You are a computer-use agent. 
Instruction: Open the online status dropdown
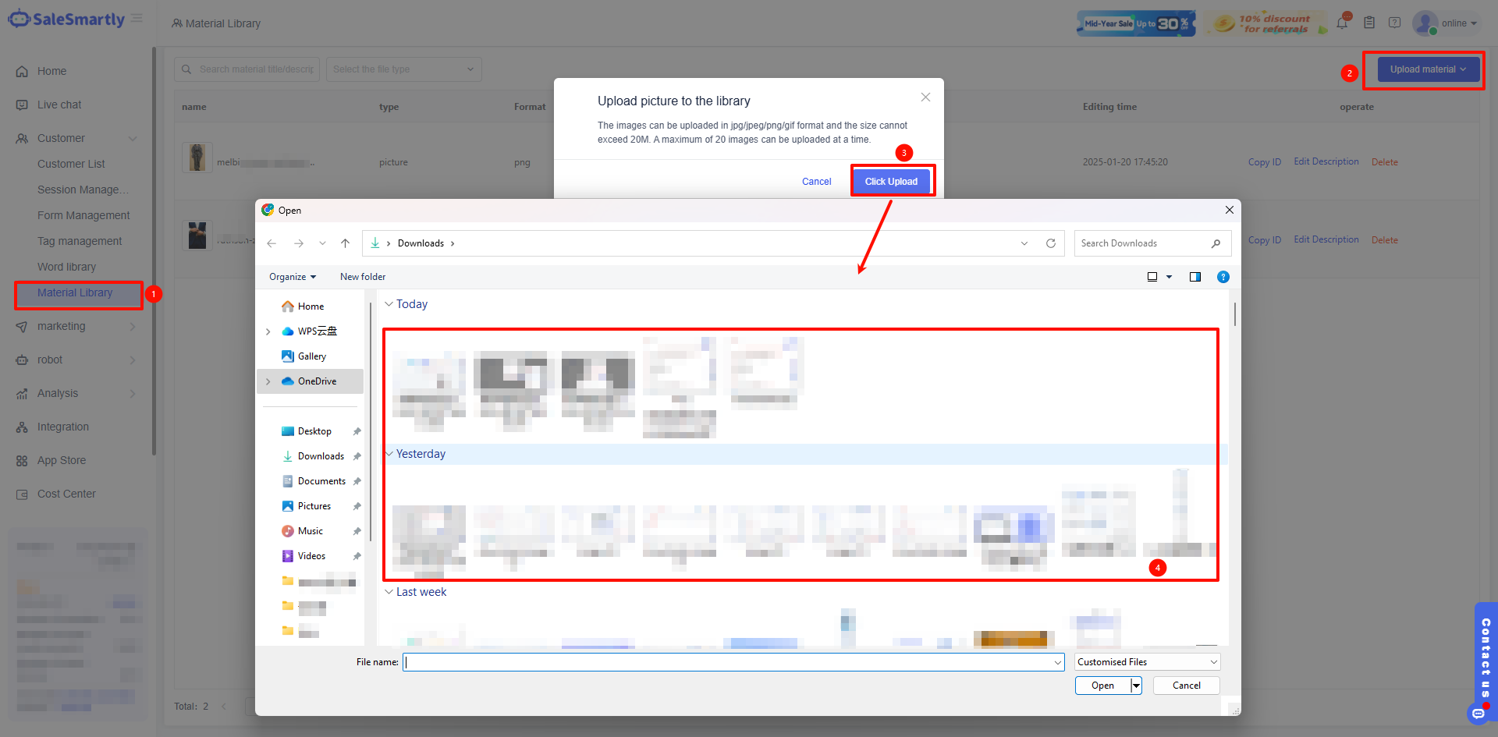tap(1459, 23)
